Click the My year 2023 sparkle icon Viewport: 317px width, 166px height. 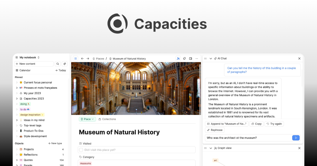click(x=21, y=93)
